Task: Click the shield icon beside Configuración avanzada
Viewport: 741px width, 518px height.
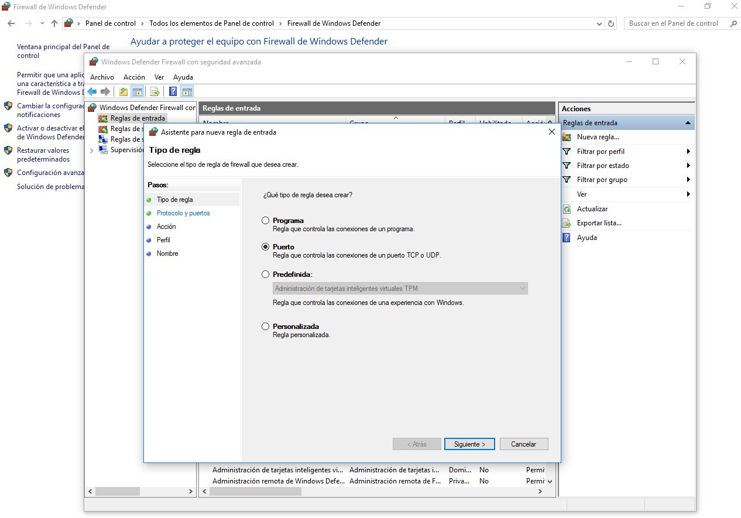Action: [x=8, y=173]
